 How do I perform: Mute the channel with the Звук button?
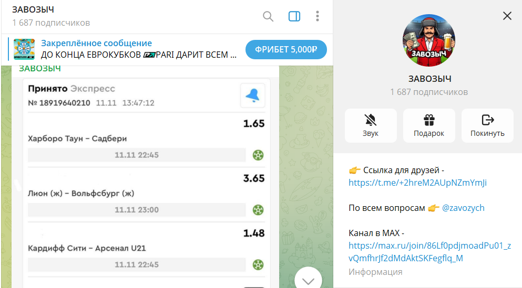(x=371, y=125)
